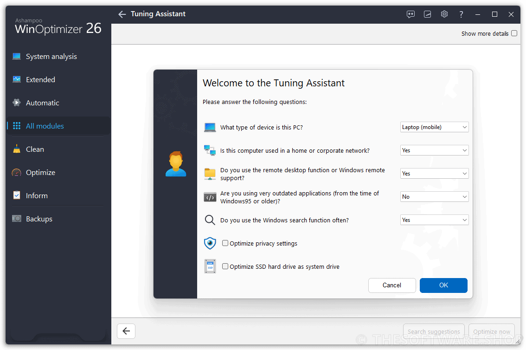Select Automatic in sidebar

[x=58, y=103]
